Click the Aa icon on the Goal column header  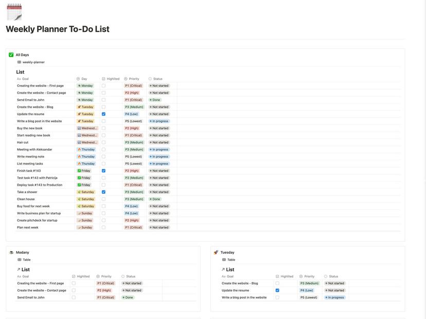pyautogui.click(x=17, y=78)
